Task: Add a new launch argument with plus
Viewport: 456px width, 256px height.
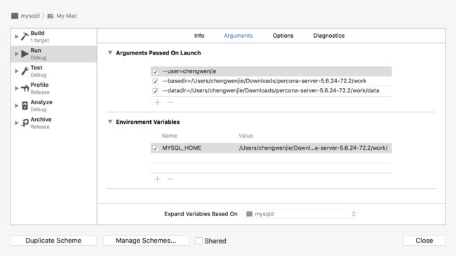Action: coord(157,102)
